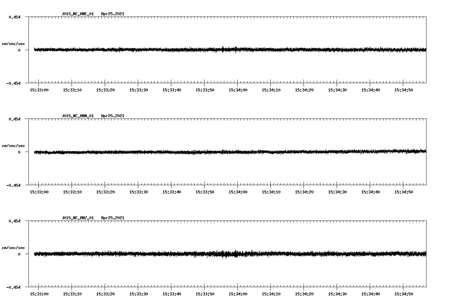Select the cm/sec/sec axis label of top plot

14,44
